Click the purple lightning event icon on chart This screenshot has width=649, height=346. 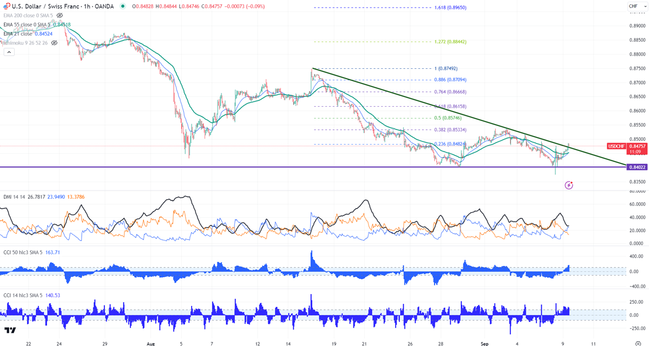[x=569, y=185]
